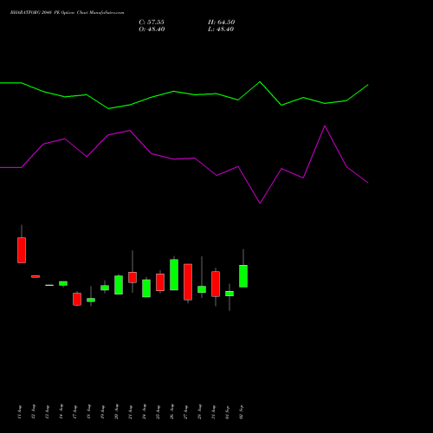Screen dimensions: 433x433
Task: Select the 12 Aug date label
Action: tap(33, 412)
